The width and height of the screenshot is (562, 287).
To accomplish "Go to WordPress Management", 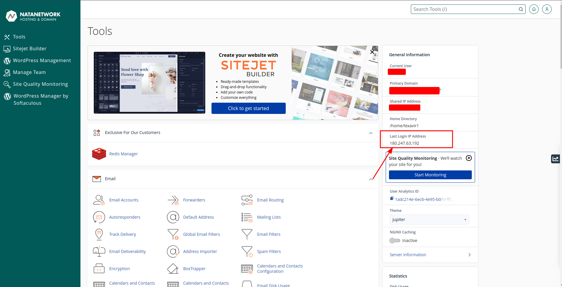I will point(37,60).
